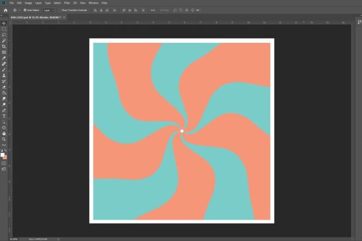Distribute layers vertically

[143, 10]
